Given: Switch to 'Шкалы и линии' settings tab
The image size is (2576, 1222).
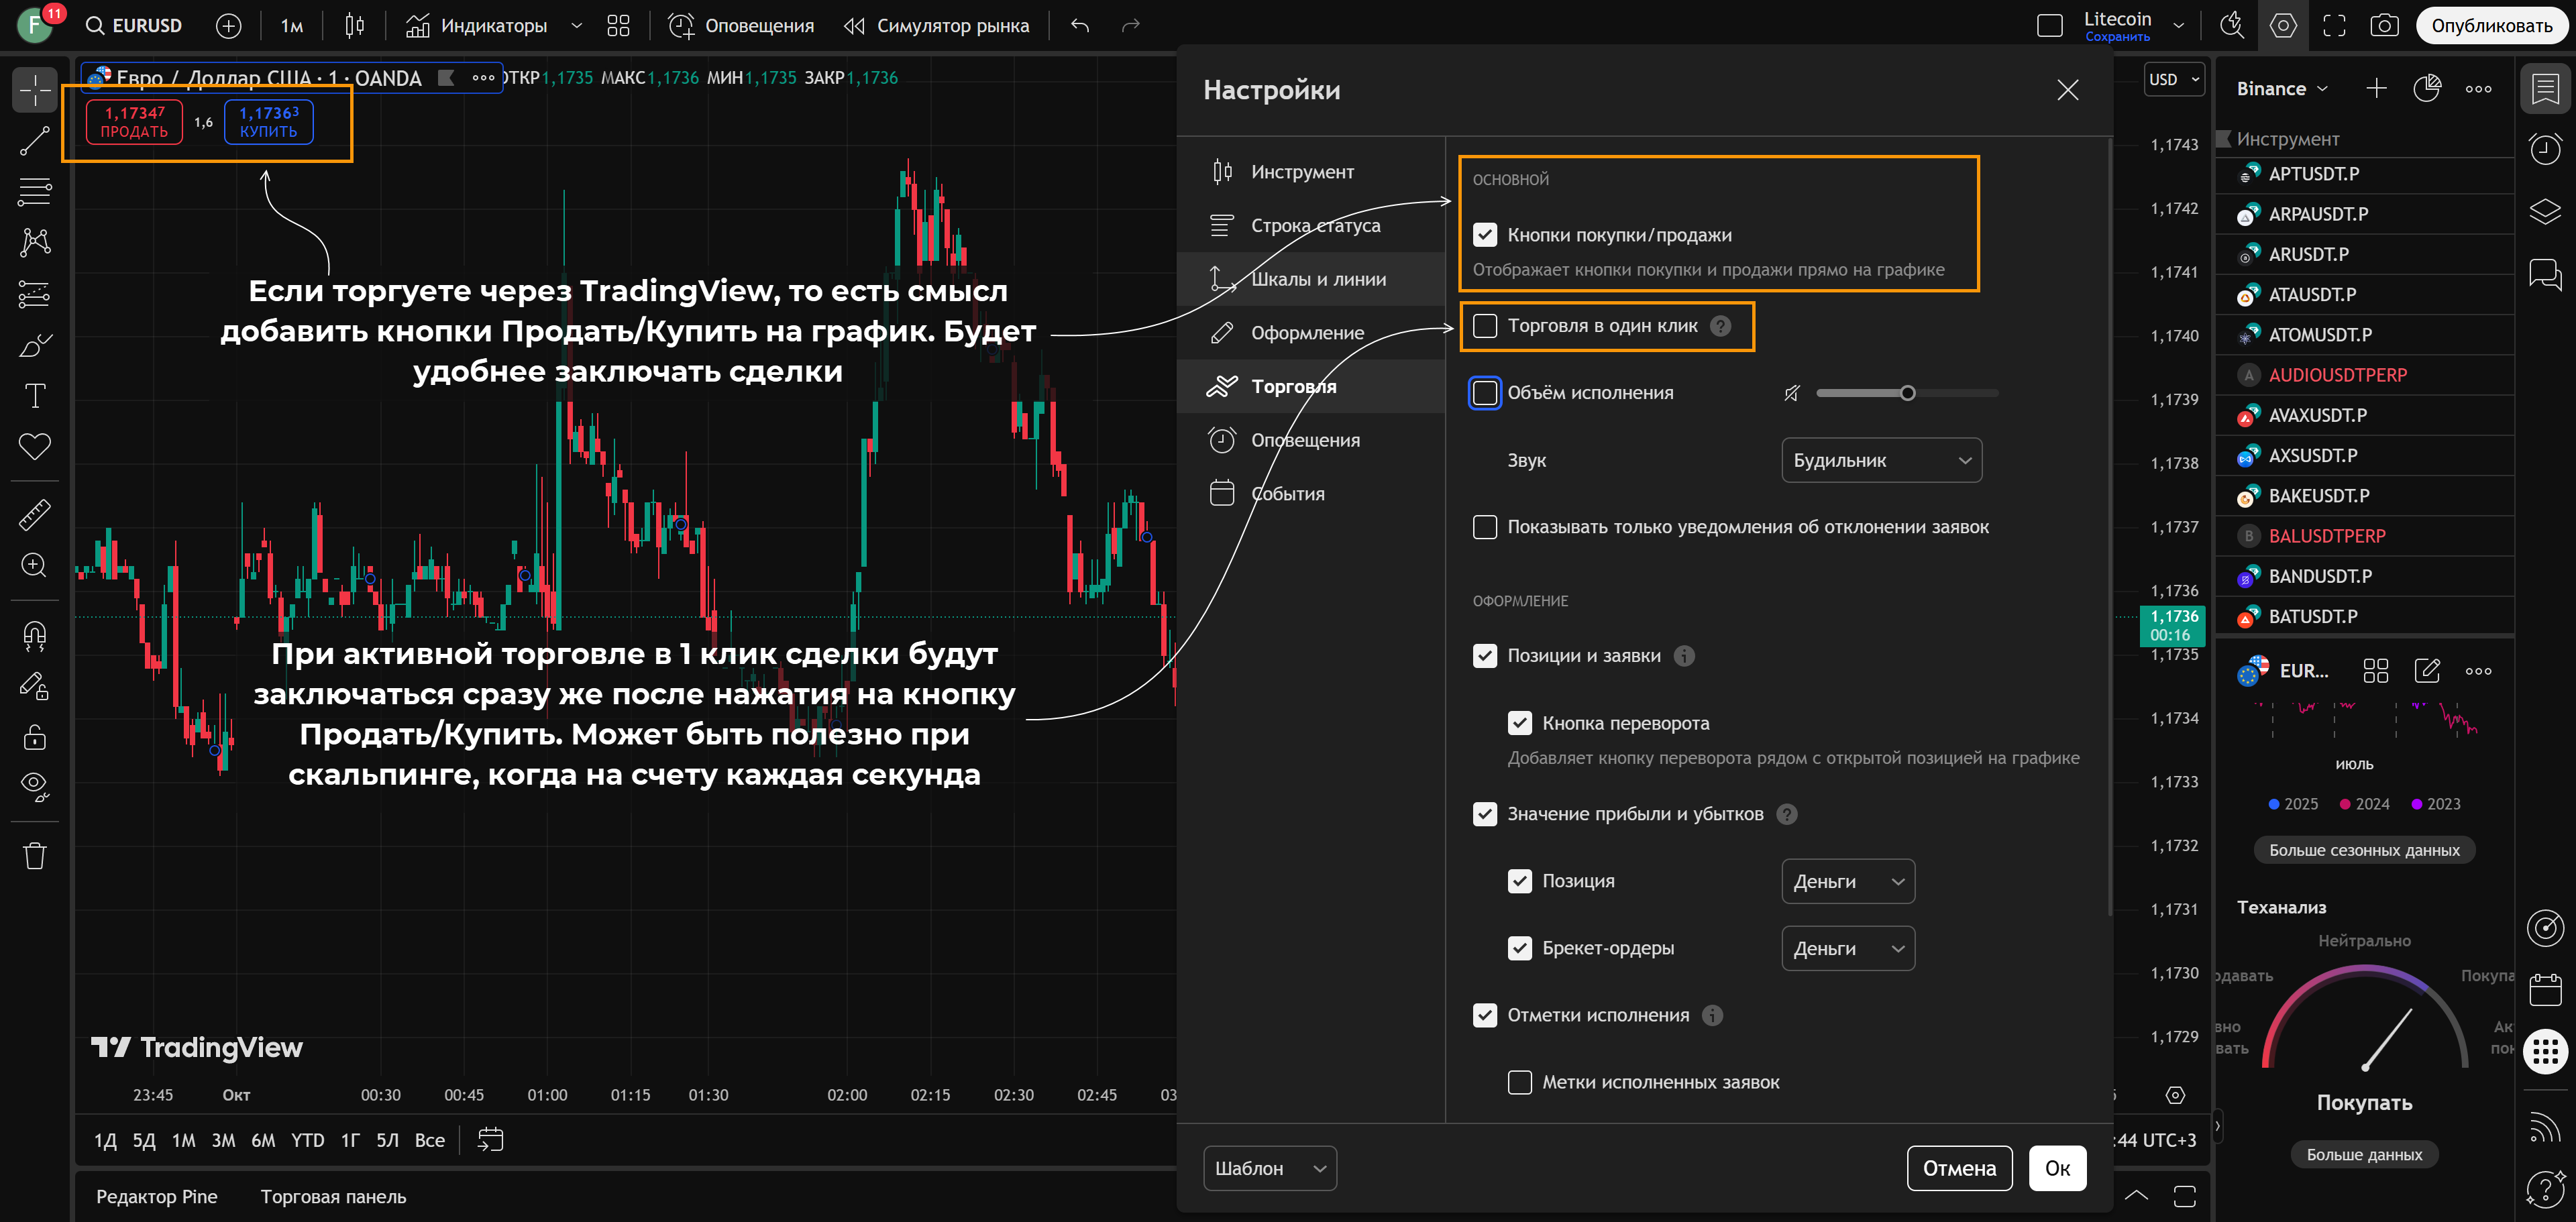Looking at the screenshot, I should pyautogui.click(x=1318, y=279).
